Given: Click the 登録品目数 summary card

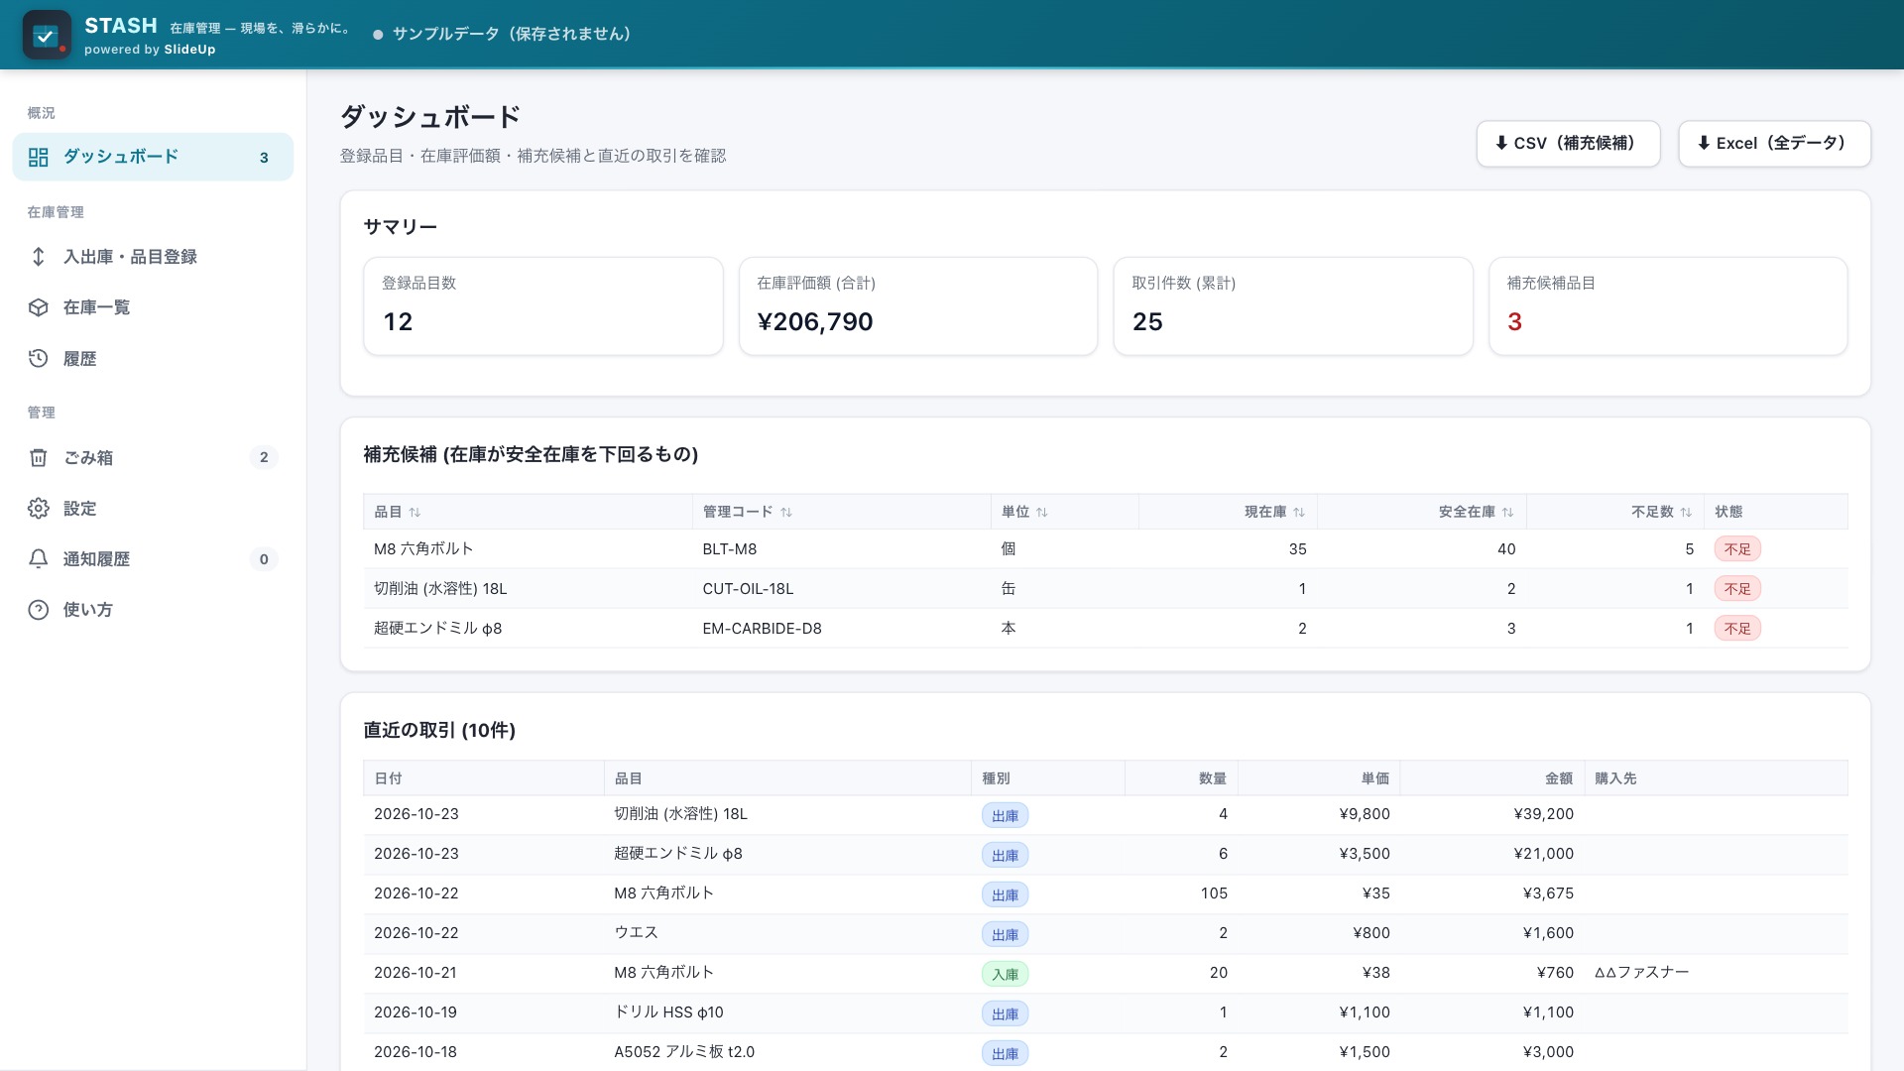Looking at the screenshot, I should coord(543,306).
